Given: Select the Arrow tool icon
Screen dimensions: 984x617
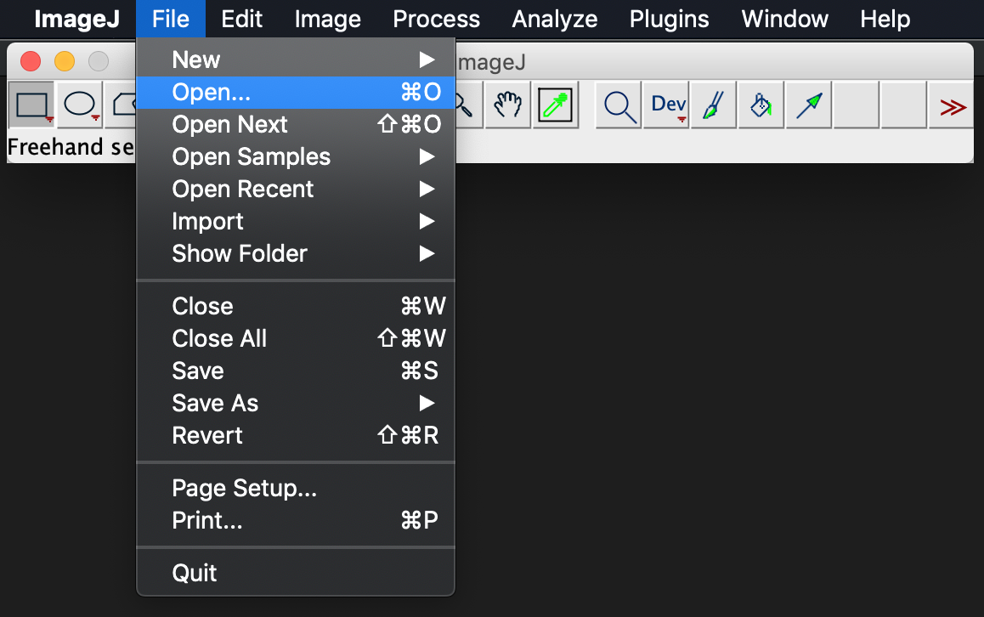Looking at the screenshot, I should click(808, 105).
